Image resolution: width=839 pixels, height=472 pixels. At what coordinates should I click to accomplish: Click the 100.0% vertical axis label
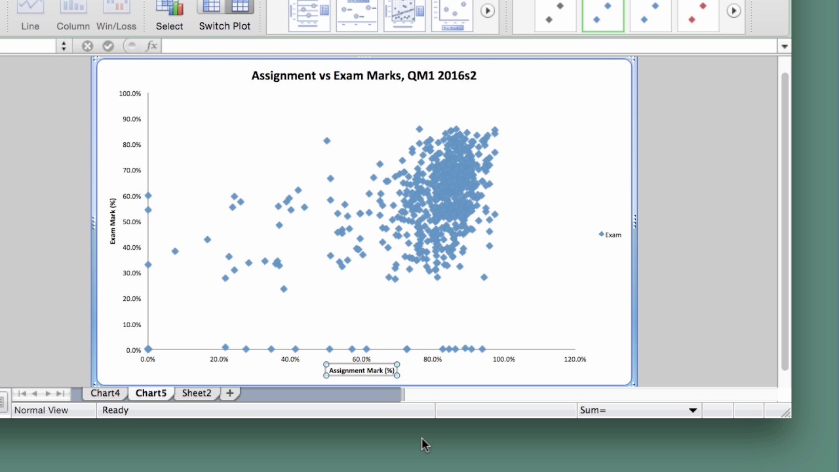pyautogui.click(x=130, y=94)
